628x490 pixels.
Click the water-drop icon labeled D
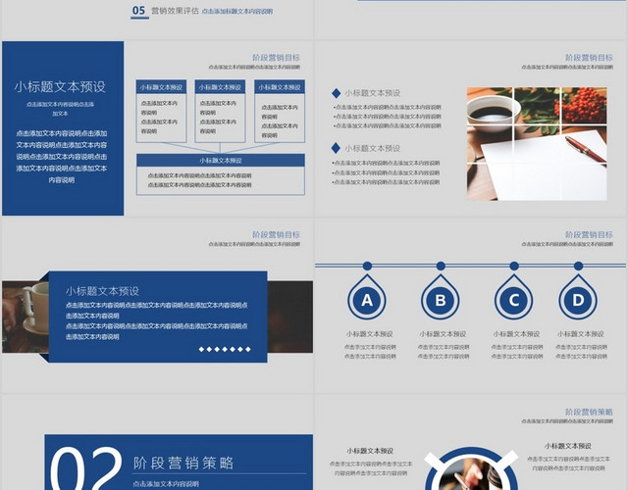[x=578, y=297]
